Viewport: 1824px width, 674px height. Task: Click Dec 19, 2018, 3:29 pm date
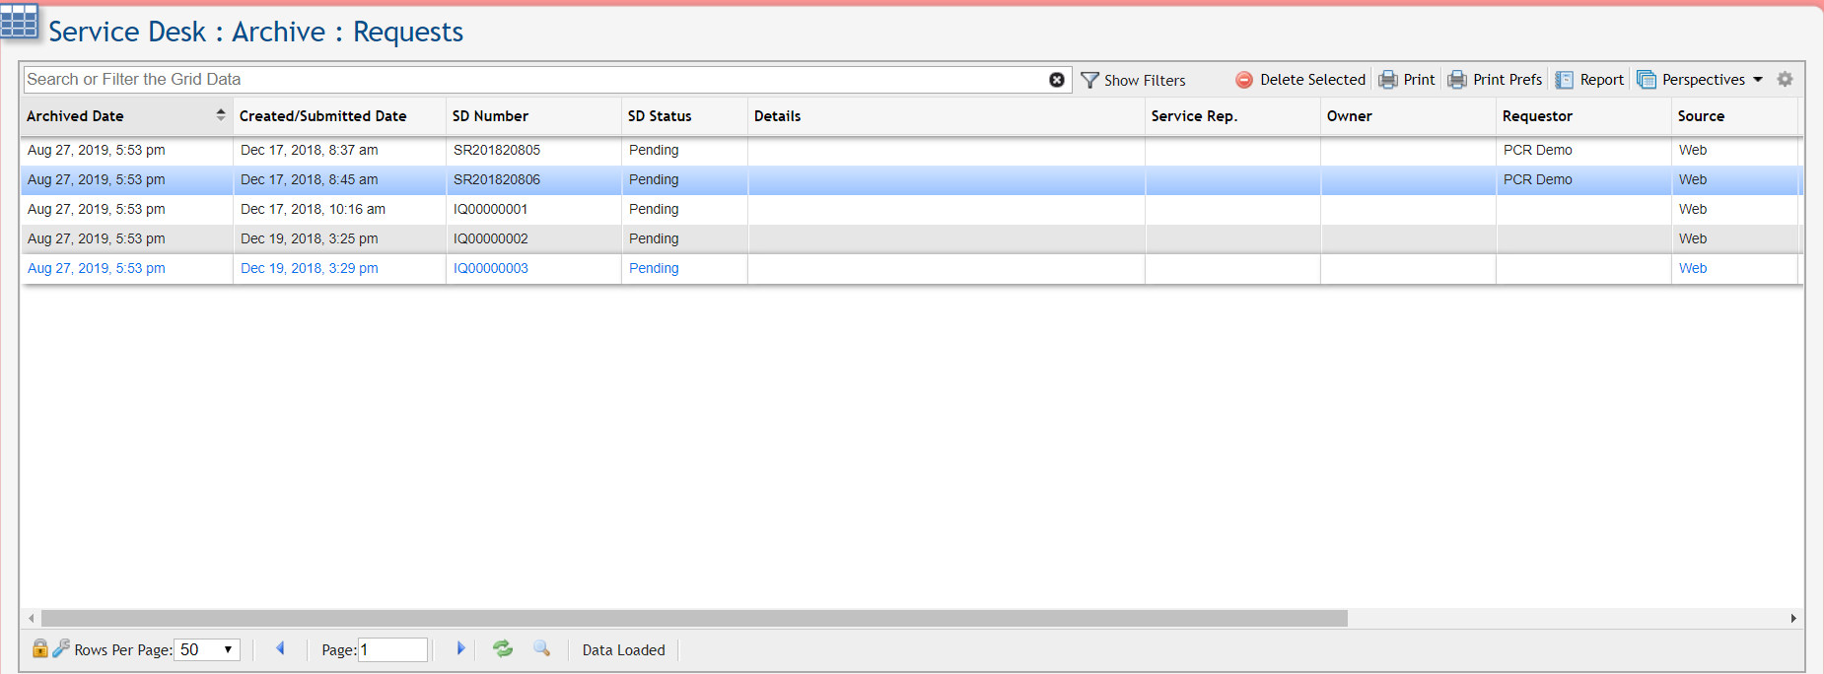(309, 268)
